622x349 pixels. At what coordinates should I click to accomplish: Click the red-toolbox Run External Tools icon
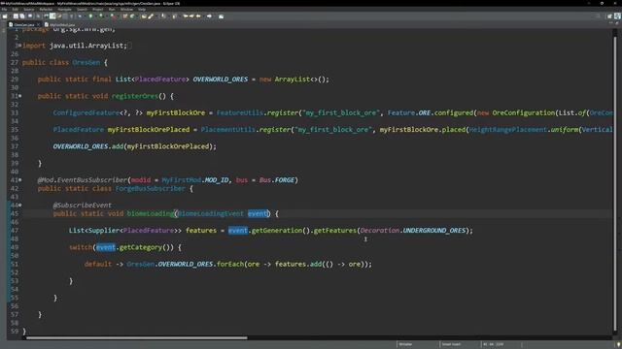113,16
